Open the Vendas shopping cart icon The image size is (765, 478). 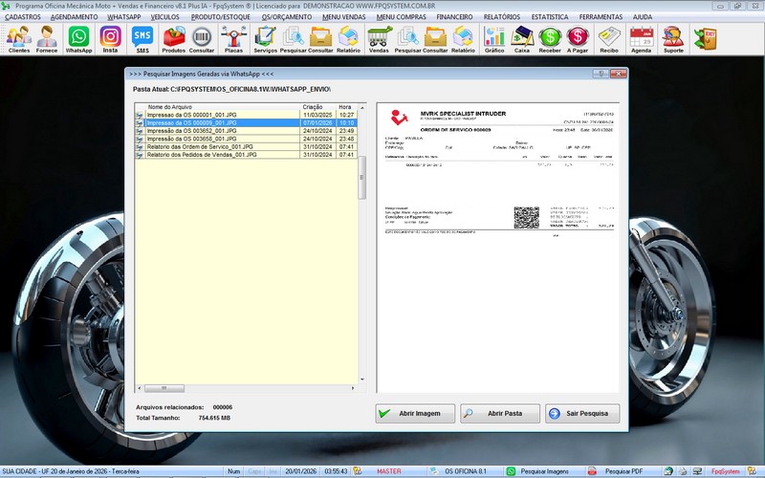click(379, 39)
